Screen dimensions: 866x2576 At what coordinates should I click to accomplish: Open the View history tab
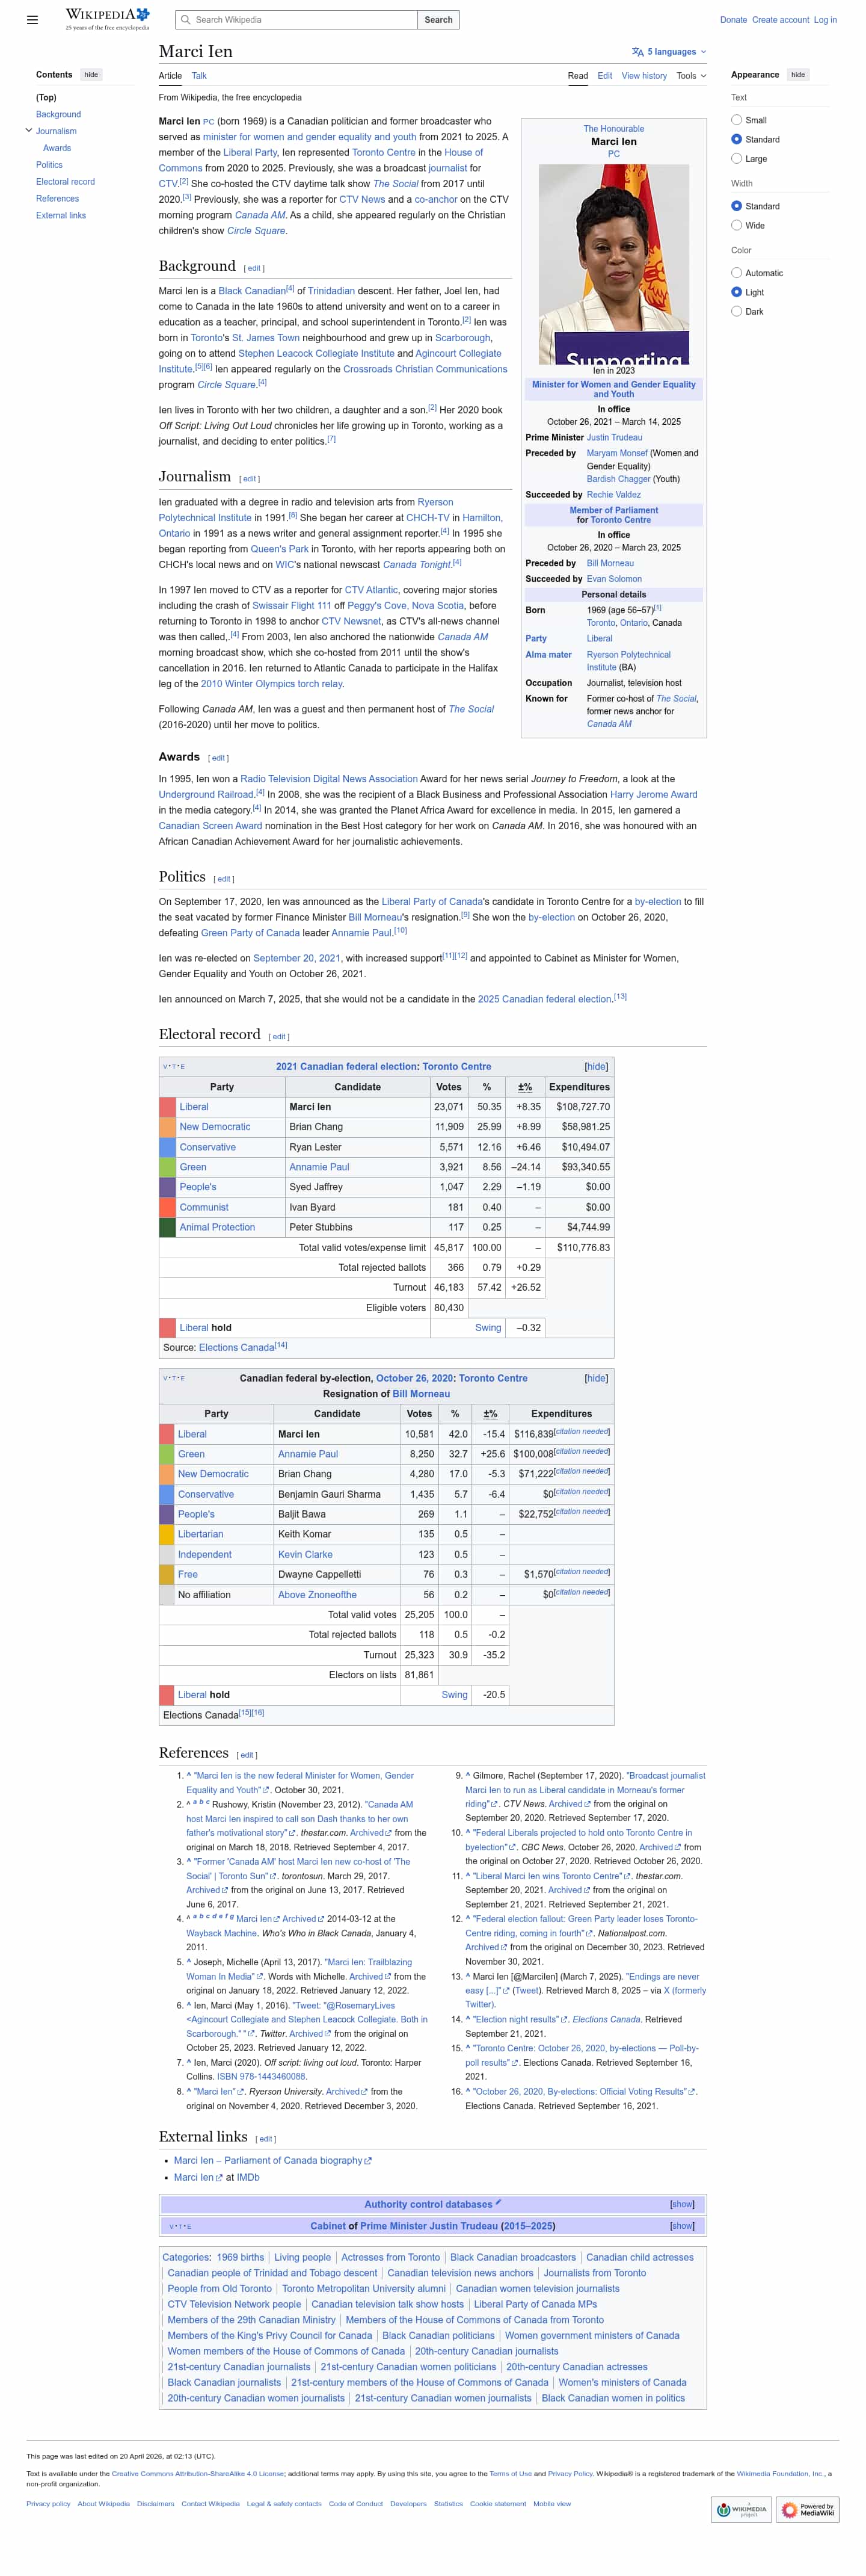pos(644,76)
